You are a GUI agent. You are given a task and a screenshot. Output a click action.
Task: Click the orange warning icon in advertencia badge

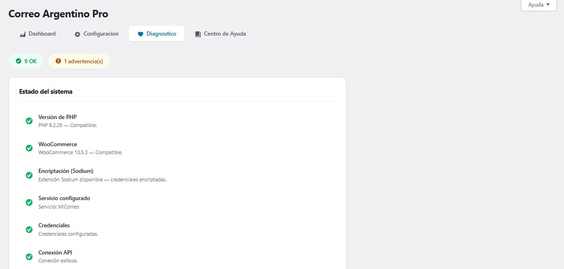[x=58, y=61]
